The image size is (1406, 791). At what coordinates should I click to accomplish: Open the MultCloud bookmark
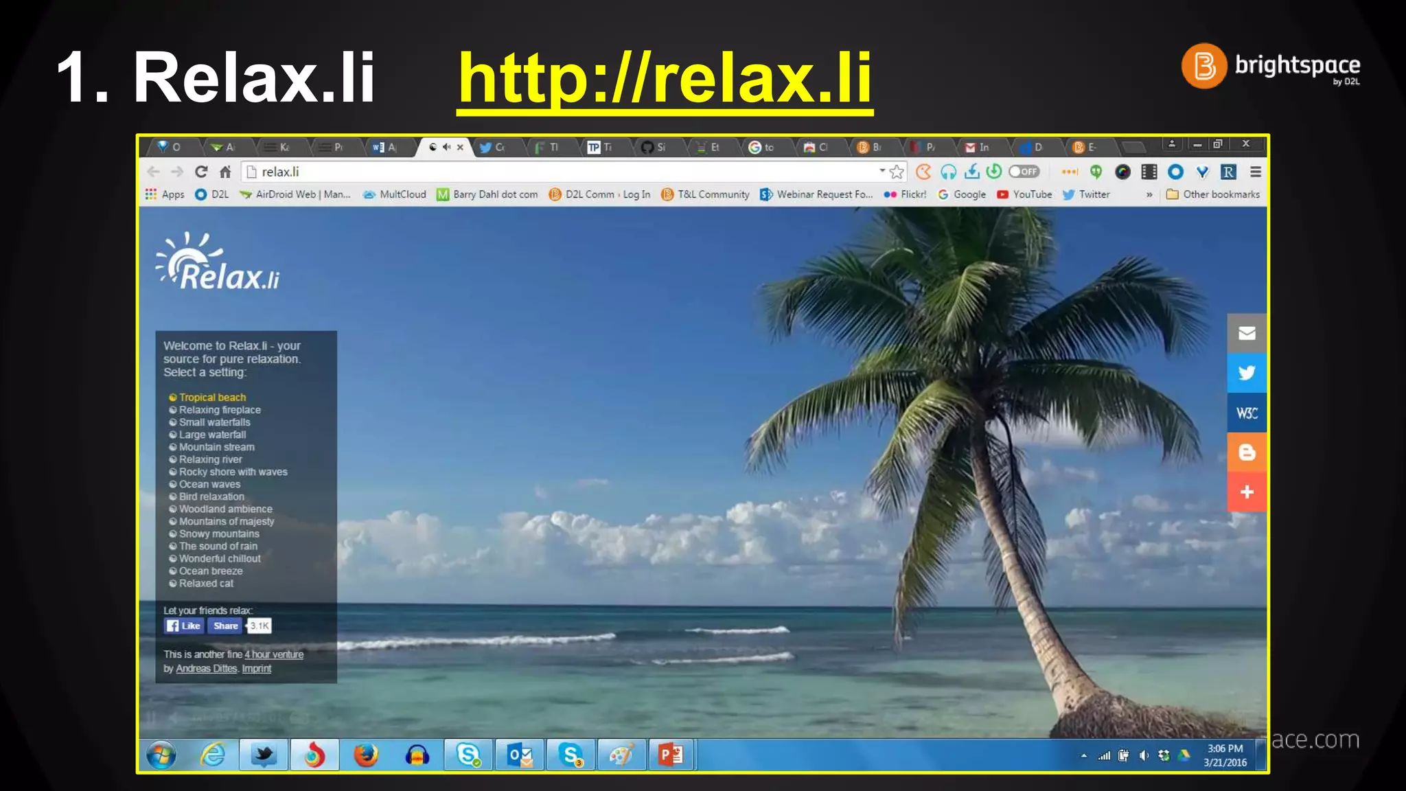(x=395, y=194)
